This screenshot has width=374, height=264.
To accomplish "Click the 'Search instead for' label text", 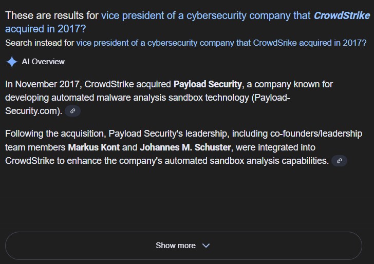I will pyautogui.click(x=40, y=43).
